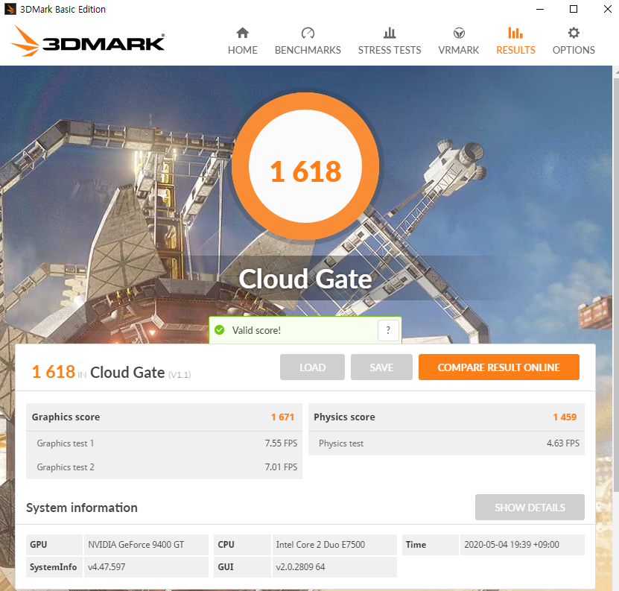The height and width of the screenshot is (591, 619).
Task: Go to the STRESS TESTS tab
Action: 390,50
